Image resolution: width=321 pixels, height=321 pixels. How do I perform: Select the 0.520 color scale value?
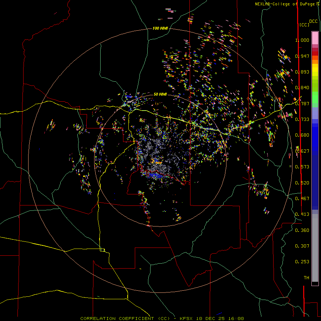pos(302,183)
